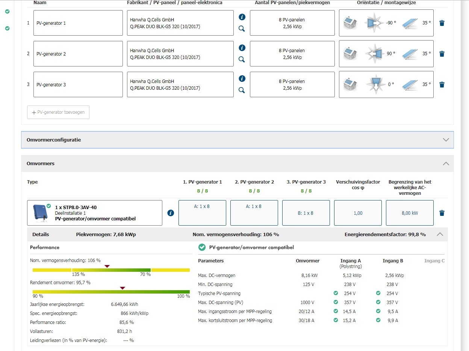Click AC power limit 8,00 kW box
This screenshot has height=351, width=469.
[409, 213]
